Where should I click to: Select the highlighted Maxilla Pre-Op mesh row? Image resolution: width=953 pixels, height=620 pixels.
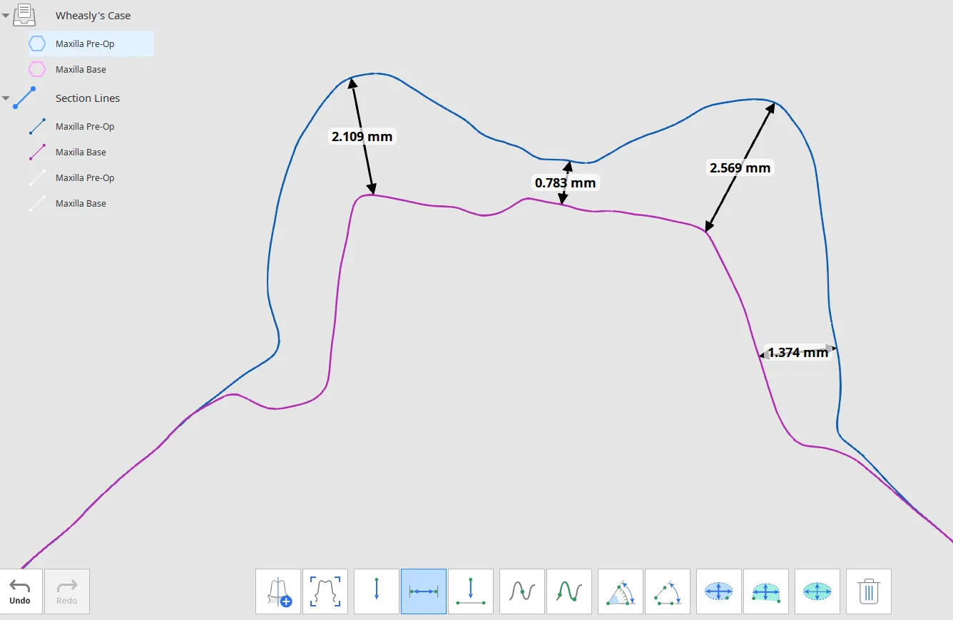pos(91,43)
